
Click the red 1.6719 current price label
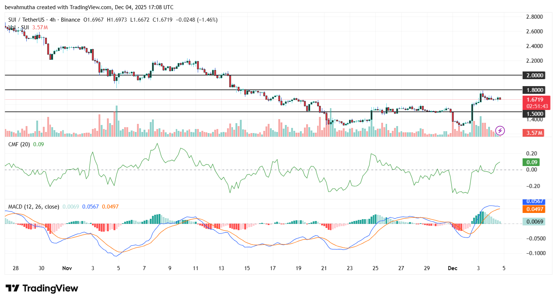[535, 100]
